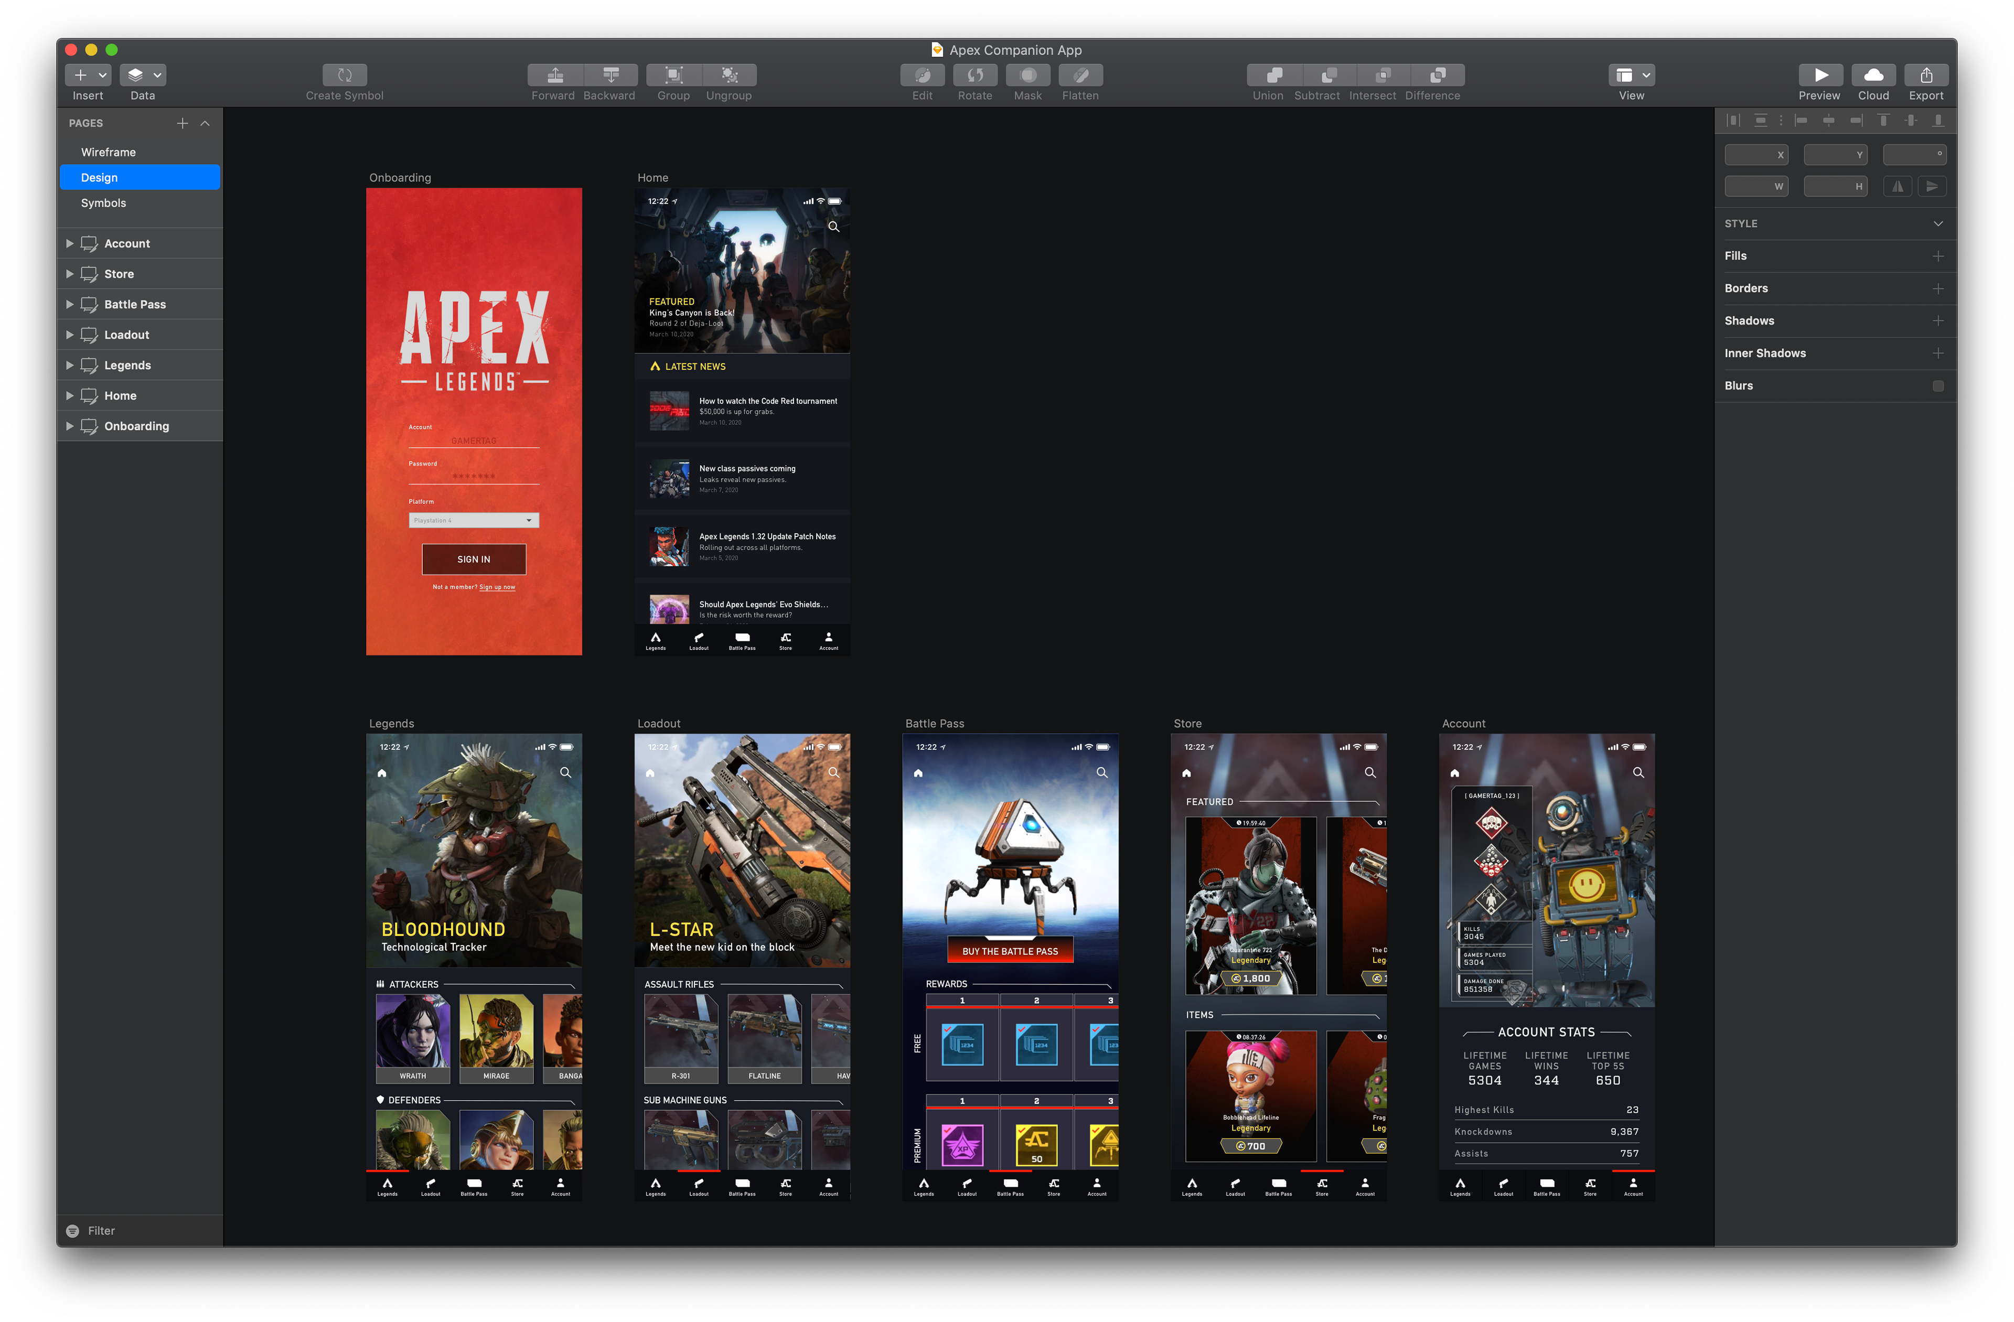Screen dimensions: 2014x1322
Task: Click the Forward arrange icon
Action: [554, 76]
